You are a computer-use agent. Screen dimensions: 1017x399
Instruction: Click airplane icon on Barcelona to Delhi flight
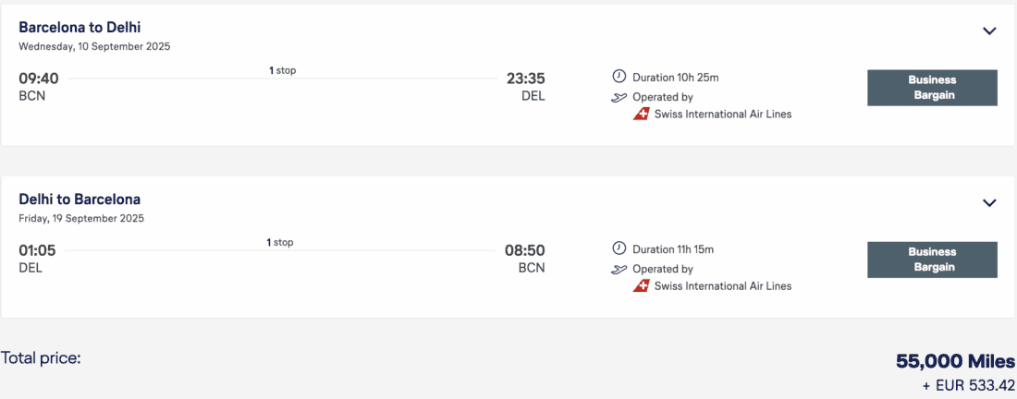coord(619,97)
